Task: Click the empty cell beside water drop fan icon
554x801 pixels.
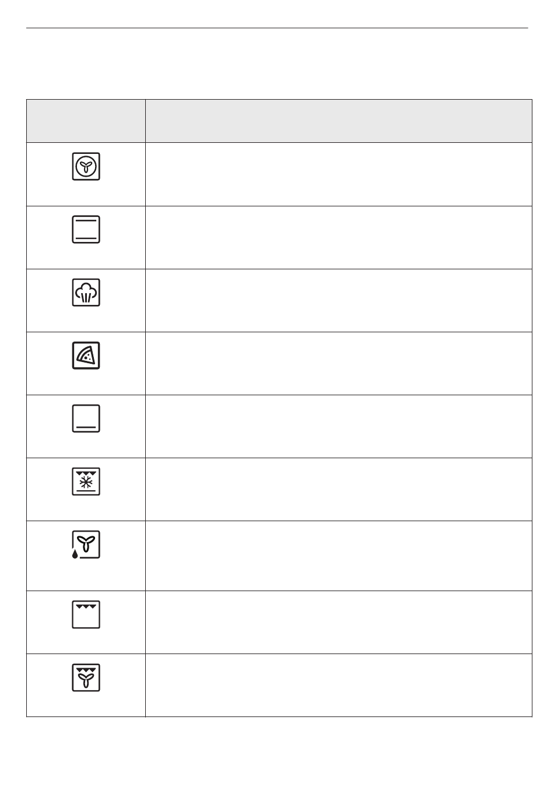Action: [339, 556]
